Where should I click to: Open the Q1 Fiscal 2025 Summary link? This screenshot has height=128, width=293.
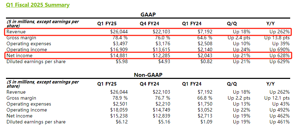[x=38, y=5]
